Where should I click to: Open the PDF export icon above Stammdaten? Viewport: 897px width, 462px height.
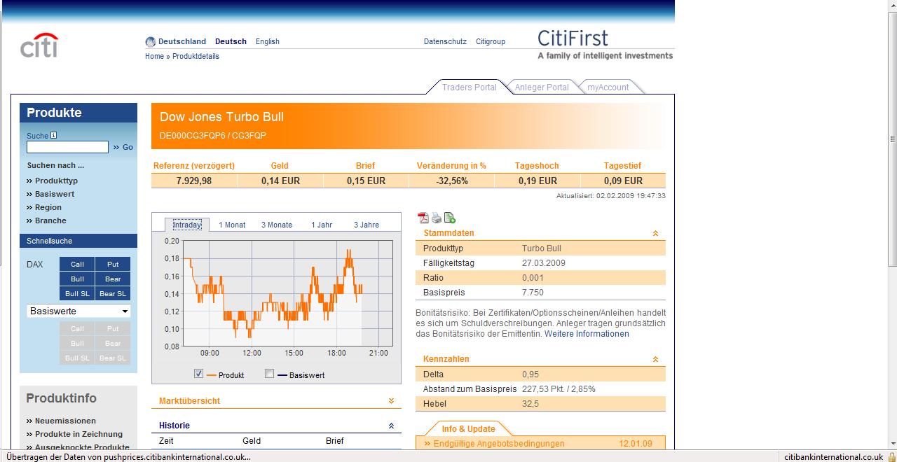point(423,218)
